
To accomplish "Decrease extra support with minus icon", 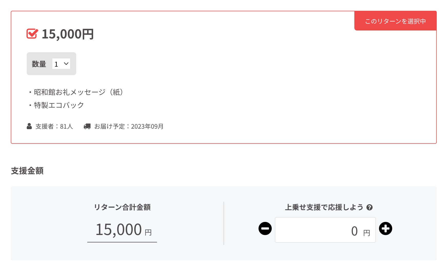I will tap(265, 228).
